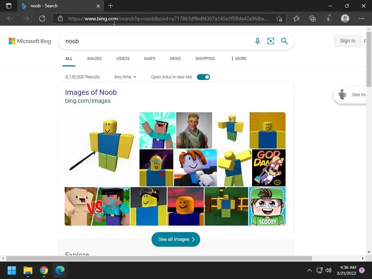
Task: Search using an image visual search icon
Action: [270, 41]
